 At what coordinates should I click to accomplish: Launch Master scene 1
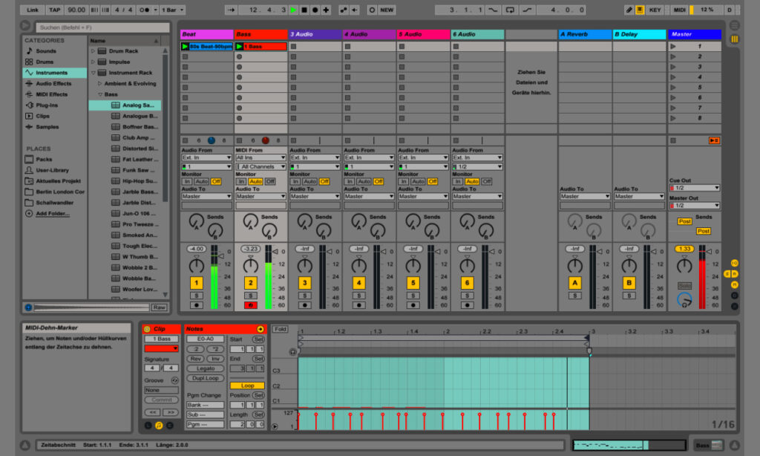point(672,47)
